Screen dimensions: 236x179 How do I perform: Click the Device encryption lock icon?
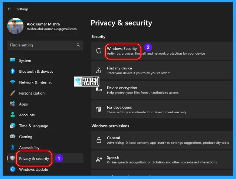pyautogui.click(x=99, y=90)
